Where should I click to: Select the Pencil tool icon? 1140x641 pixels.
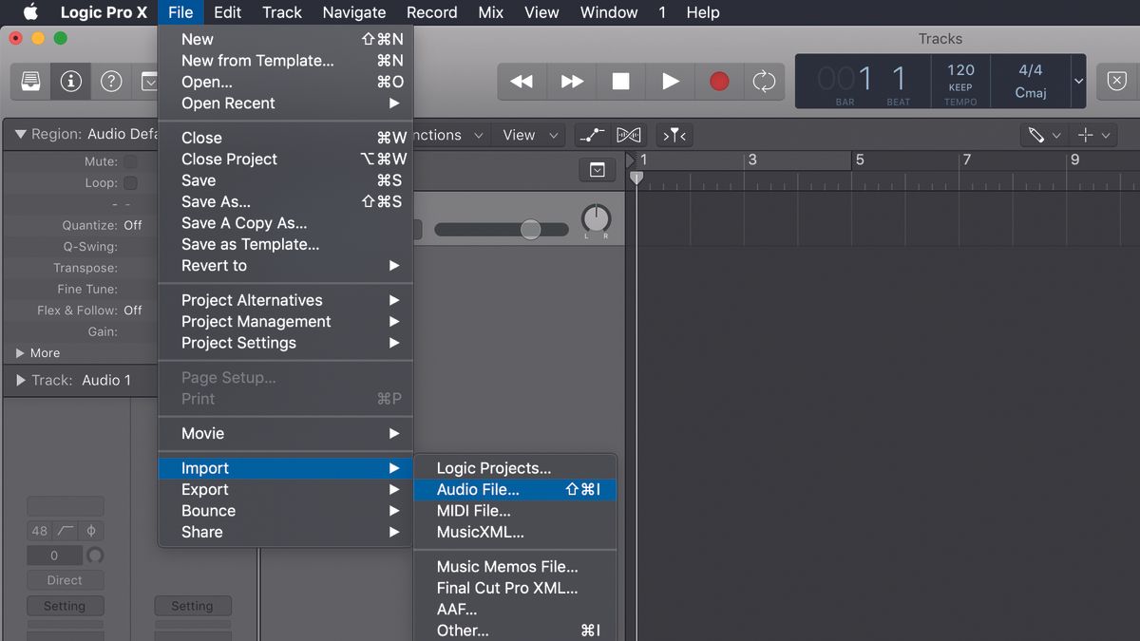[1038, 135]
